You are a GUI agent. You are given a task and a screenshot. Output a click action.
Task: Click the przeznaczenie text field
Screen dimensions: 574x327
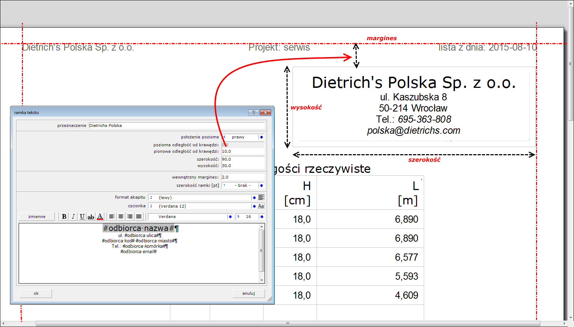pos(176,125)
